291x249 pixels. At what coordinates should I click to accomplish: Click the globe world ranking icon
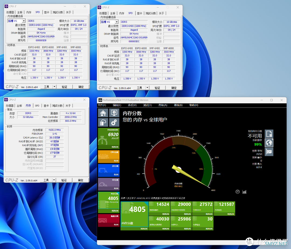point(269,143)
